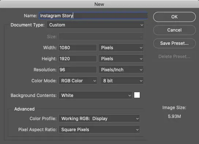Click the Height value field
Screen dimensions: 199x144
[x=78, y=59]
